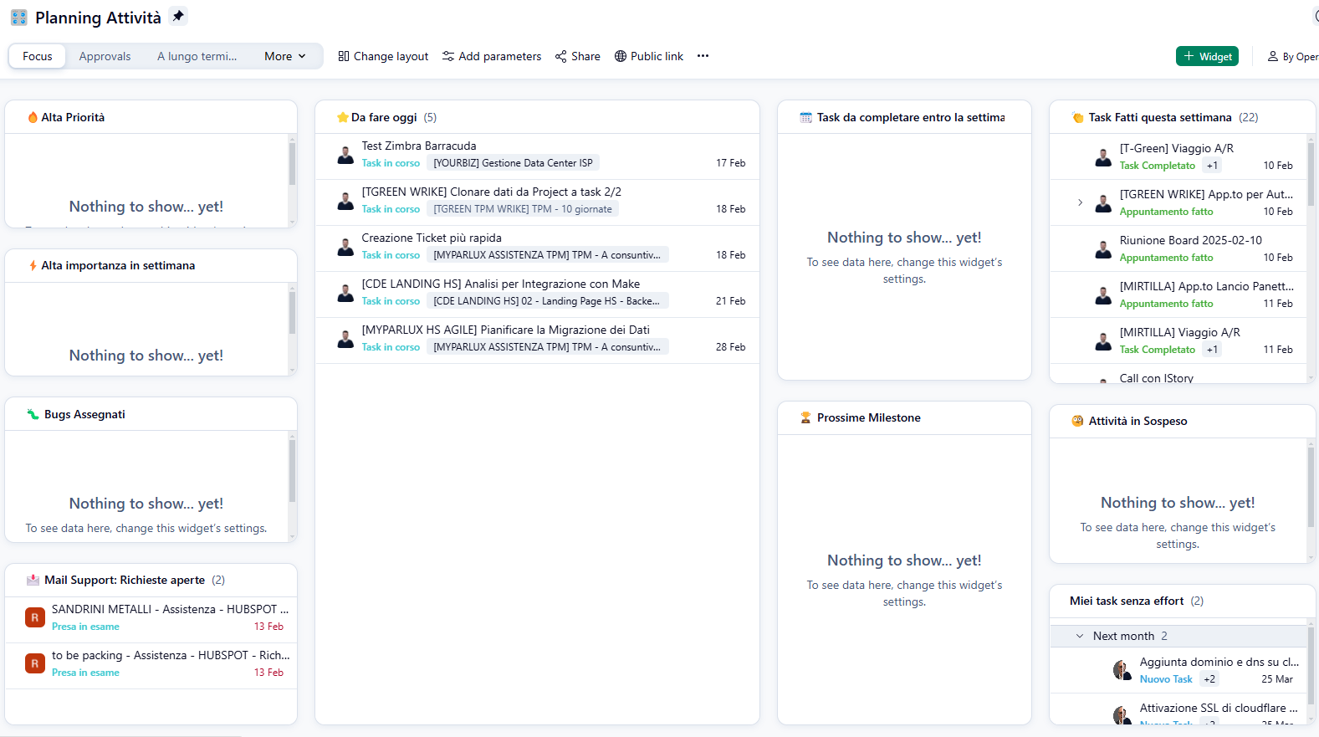Open [GREEN WRIKE] Clonare dati da Project task
Image resolution: width=1319 pixels, height=737 pixels.
coord(491,192)
